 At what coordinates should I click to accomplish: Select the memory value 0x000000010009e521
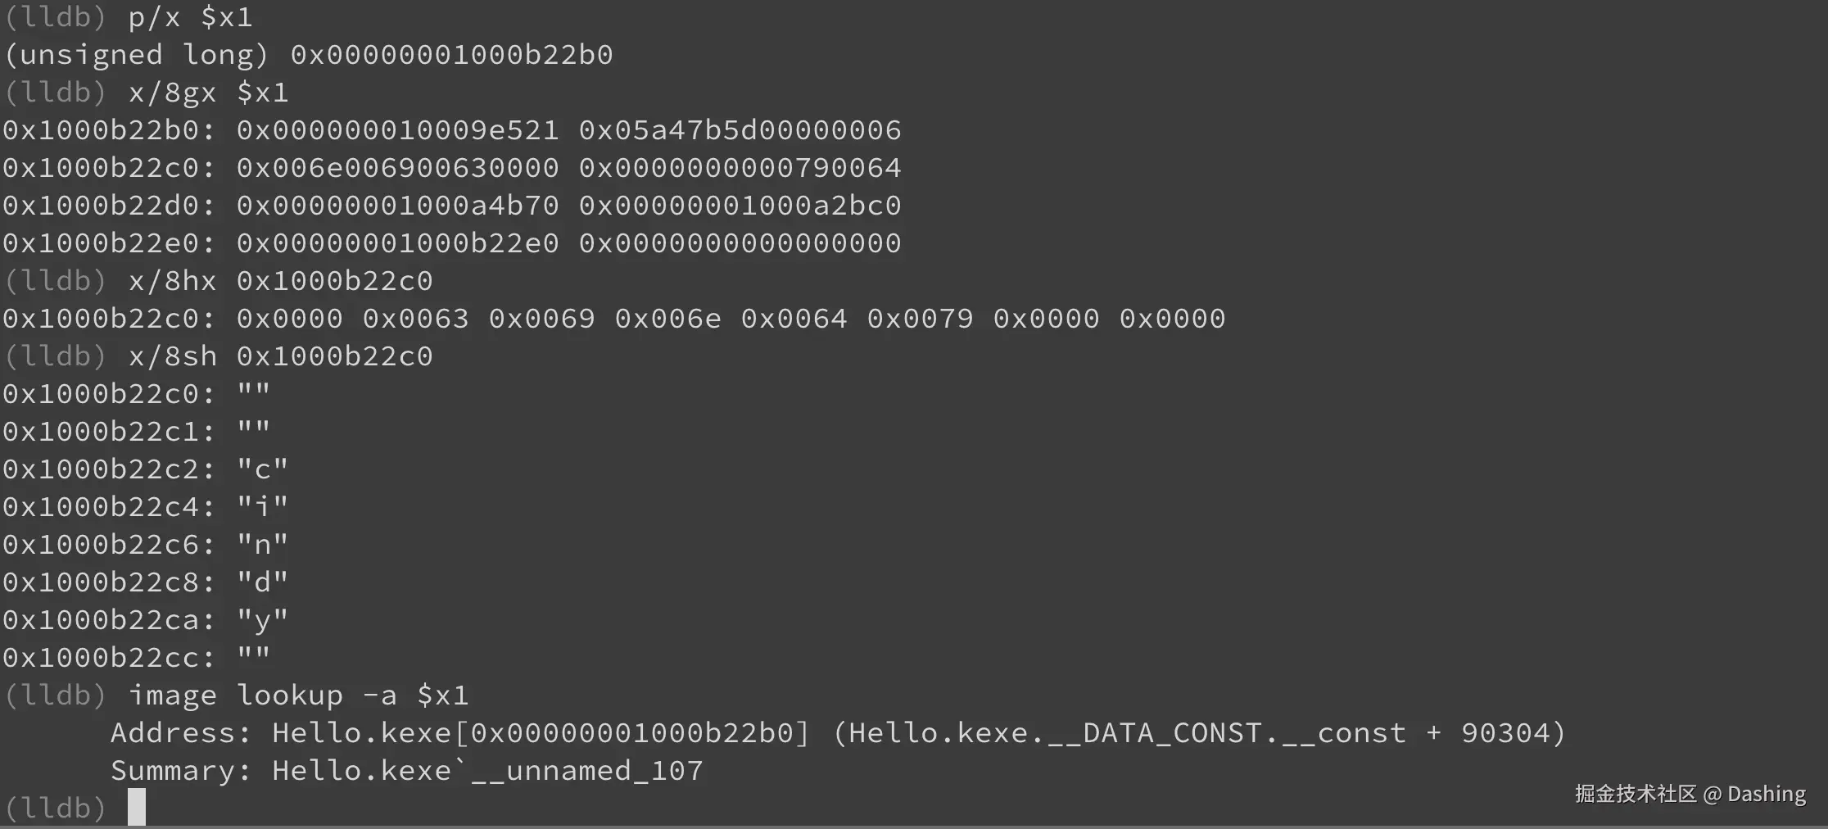coord(397,130)
